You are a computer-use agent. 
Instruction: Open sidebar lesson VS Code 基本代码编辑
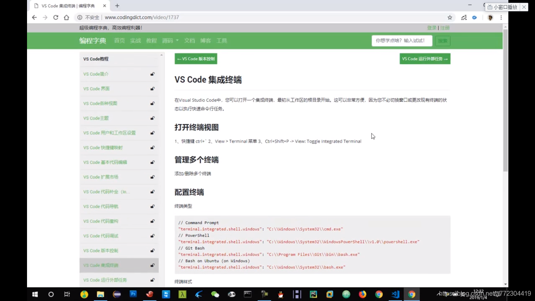(x=105, y=162)
